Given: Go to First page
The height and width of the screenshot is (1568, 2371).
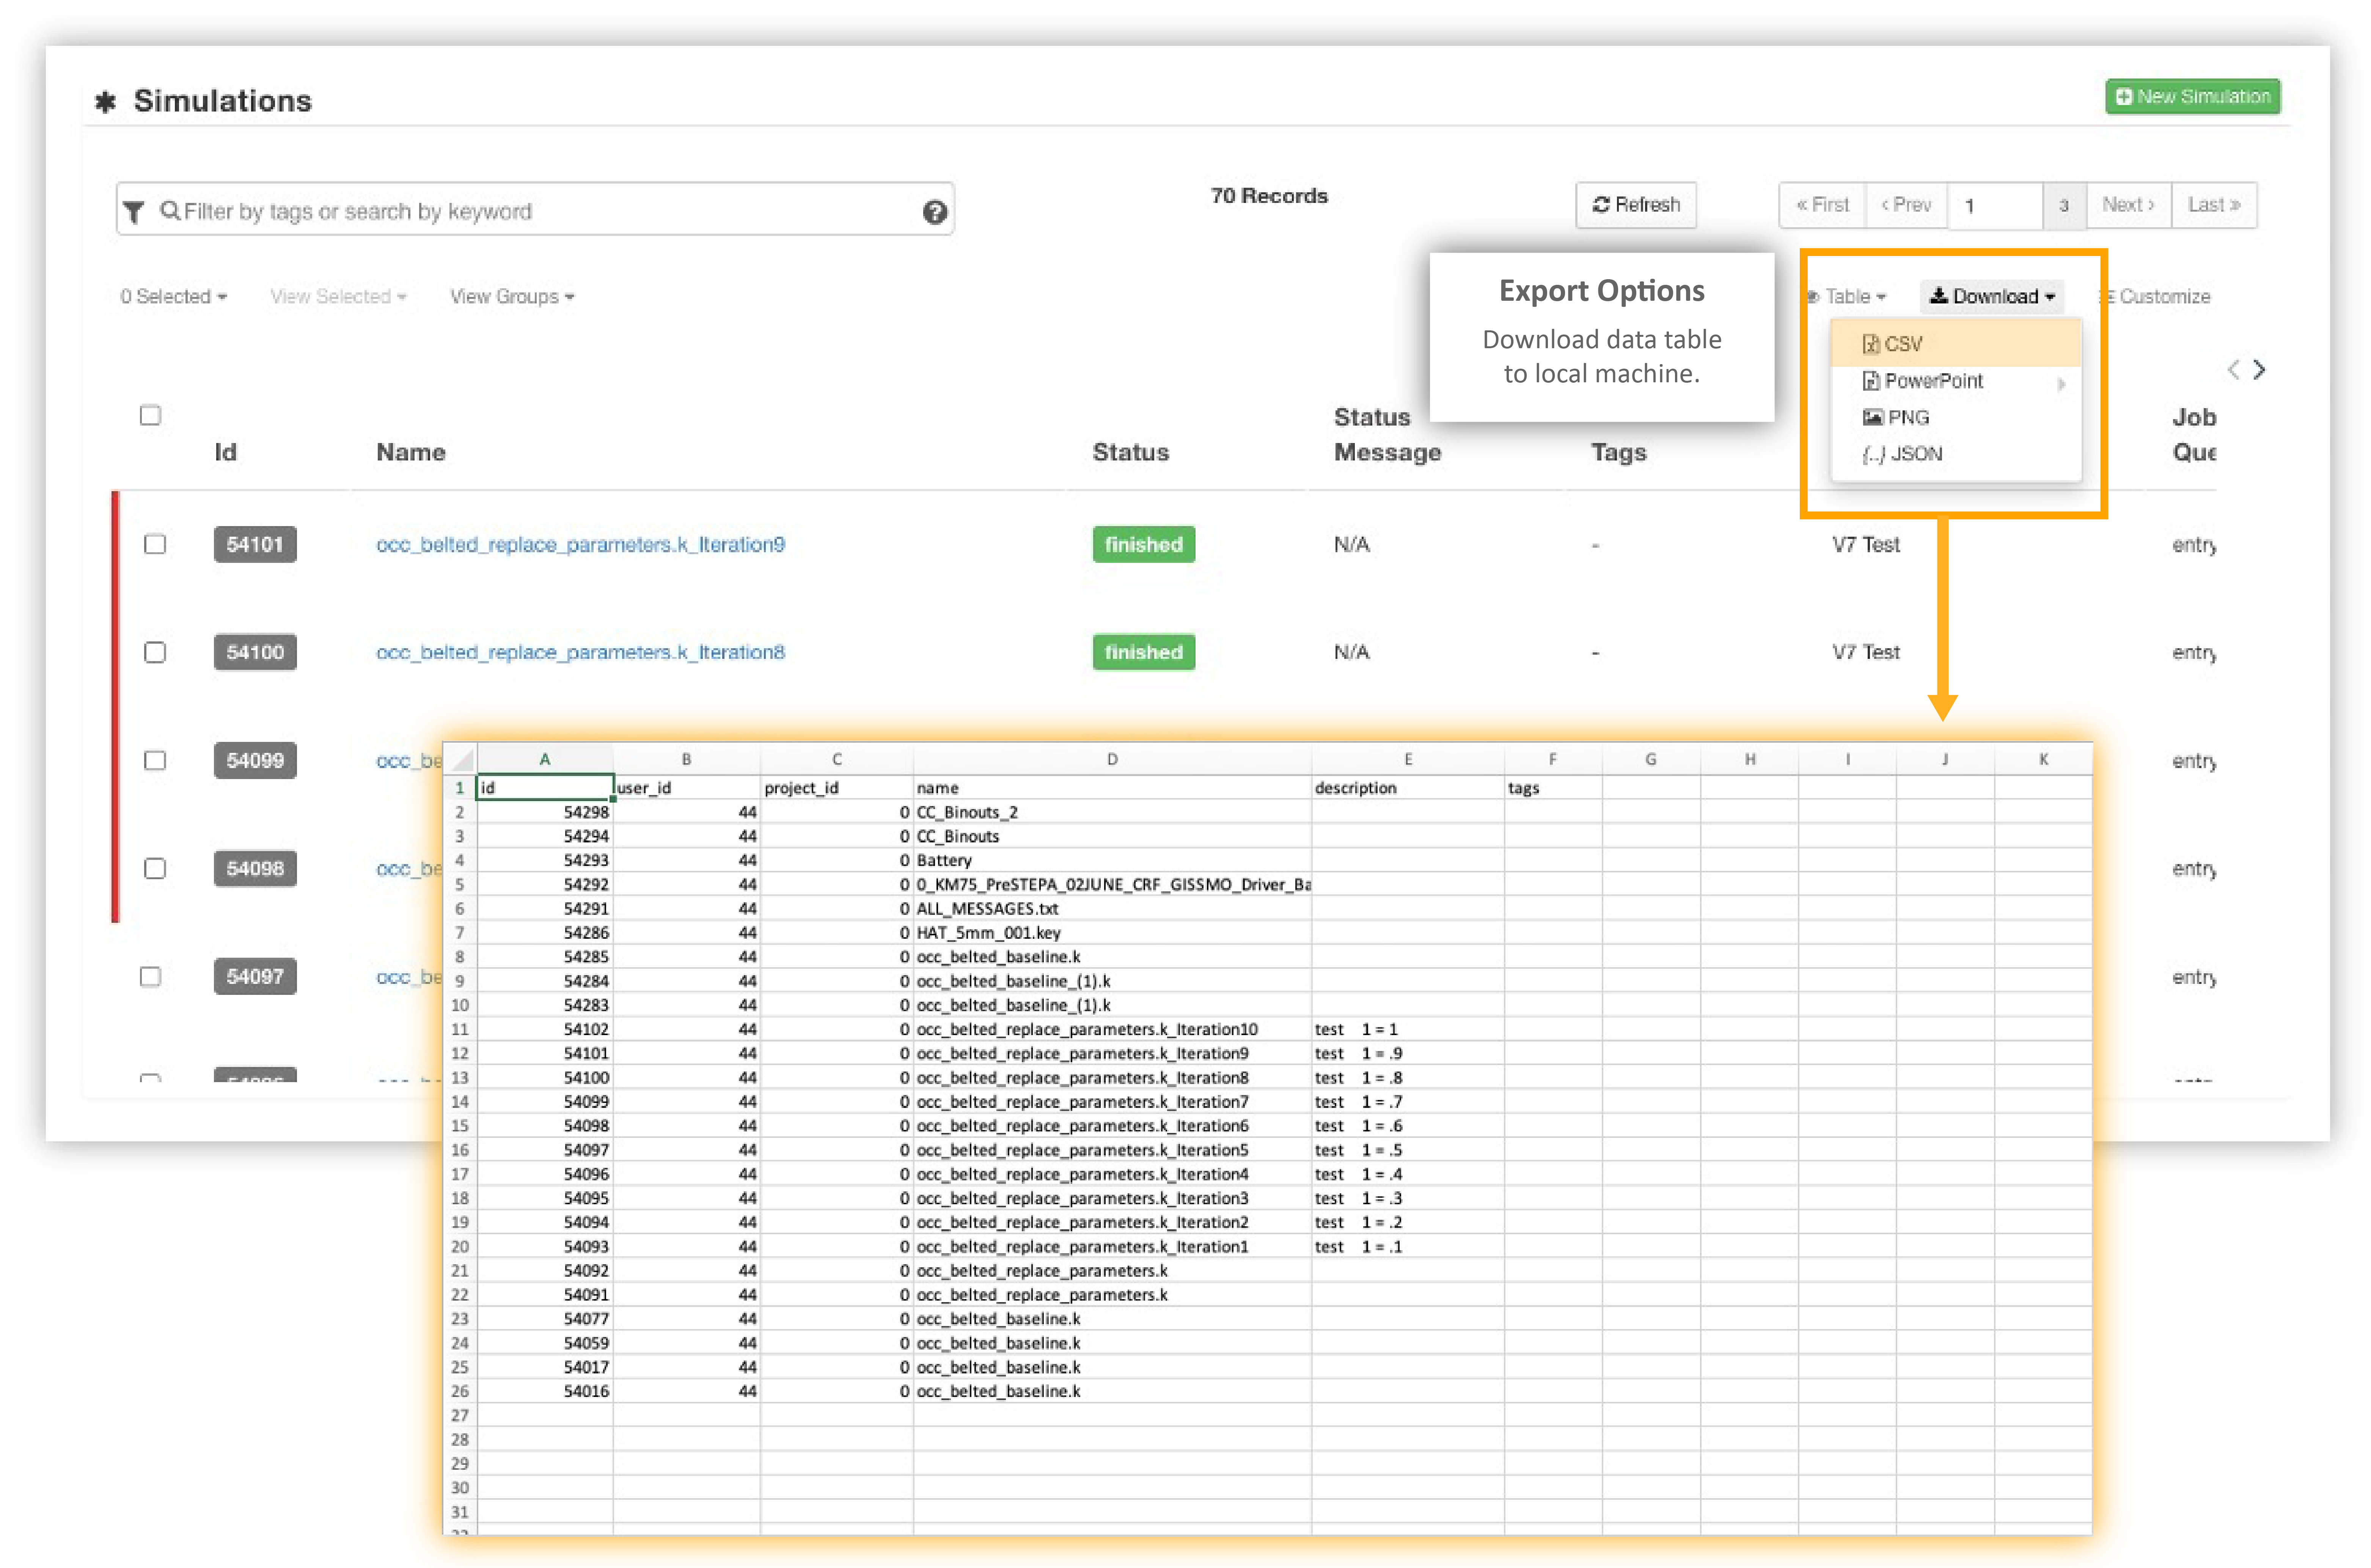Looking at the screenshot, I should [x=1822, y=205].
